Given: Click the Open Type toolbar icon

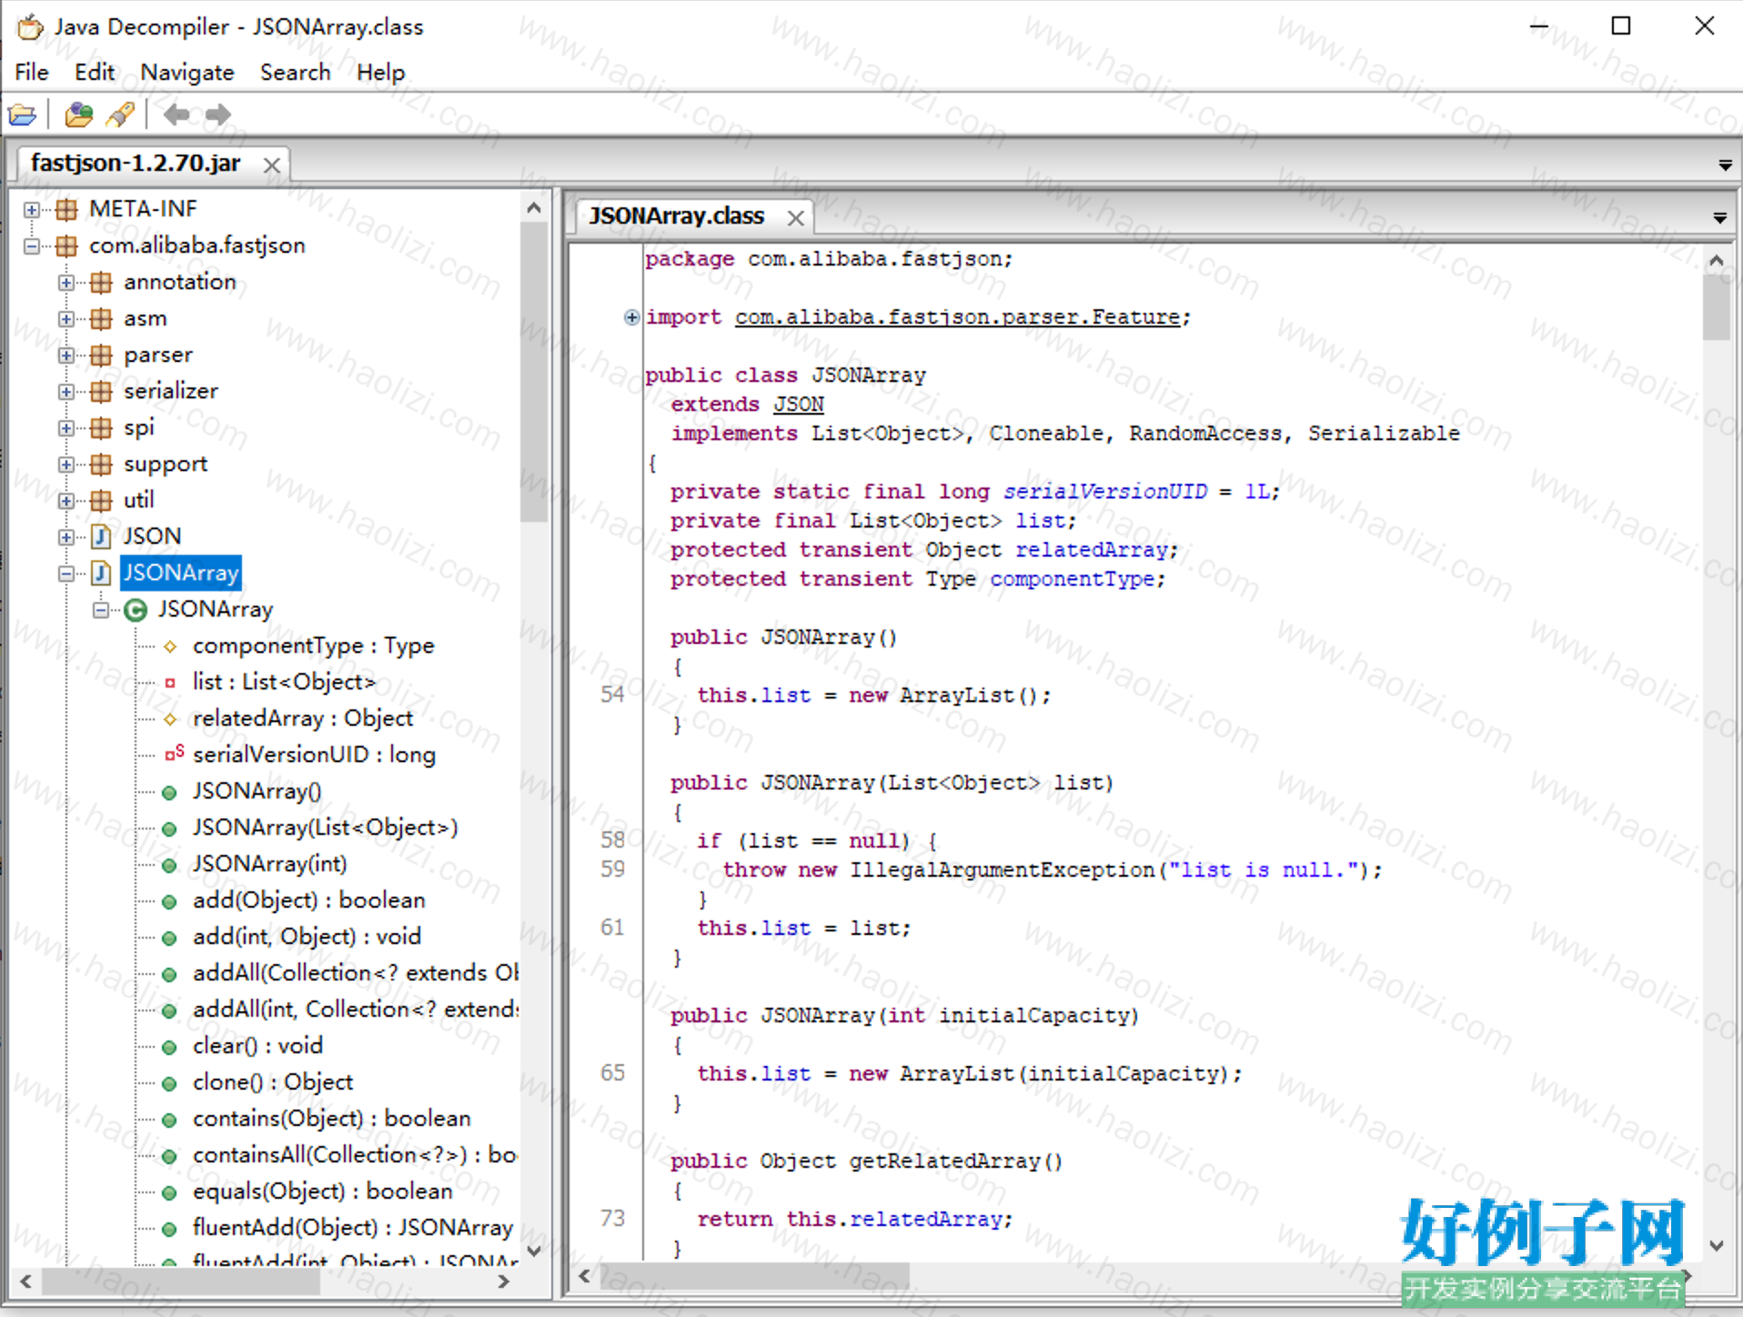Looking at the screenshot, I should coord(79,115).
